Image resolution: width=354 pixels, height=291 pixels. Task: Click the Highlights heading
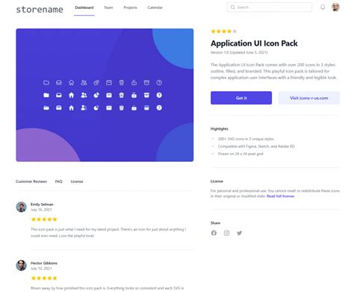tap(220, 129)
